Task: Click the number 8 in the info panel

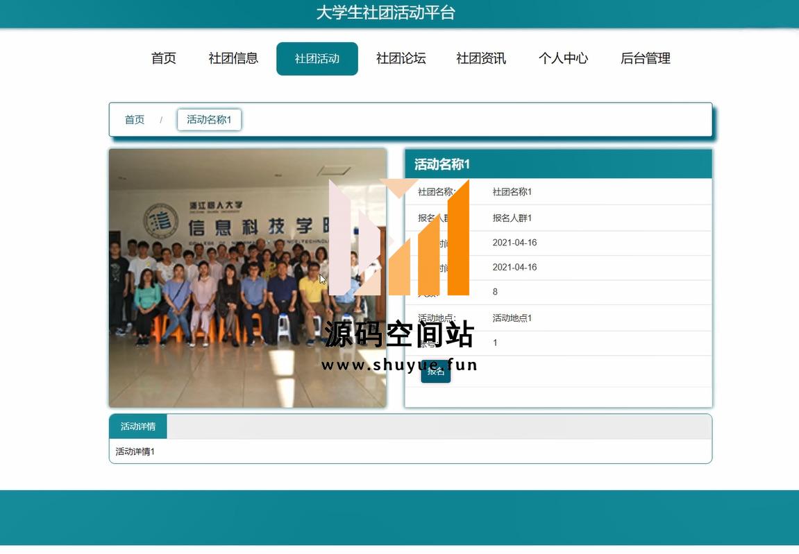Action: (x=495, y=292)
